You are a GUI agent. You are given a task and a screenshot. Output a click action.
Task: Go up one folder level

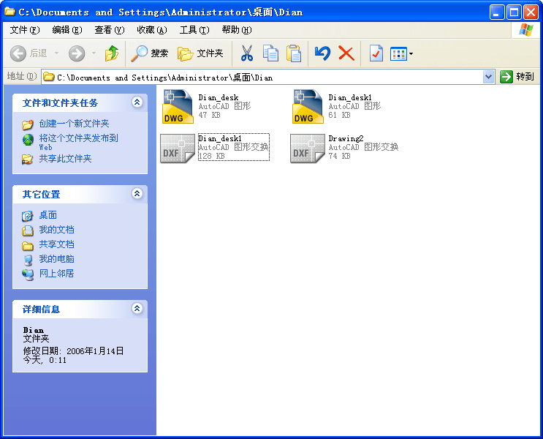(112, 53)
